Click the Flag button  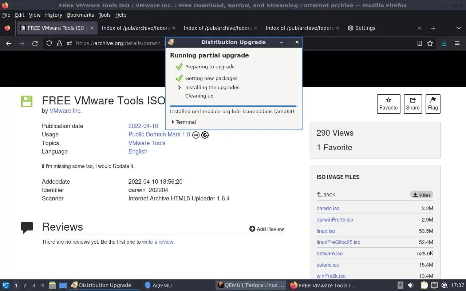(433, 104)
